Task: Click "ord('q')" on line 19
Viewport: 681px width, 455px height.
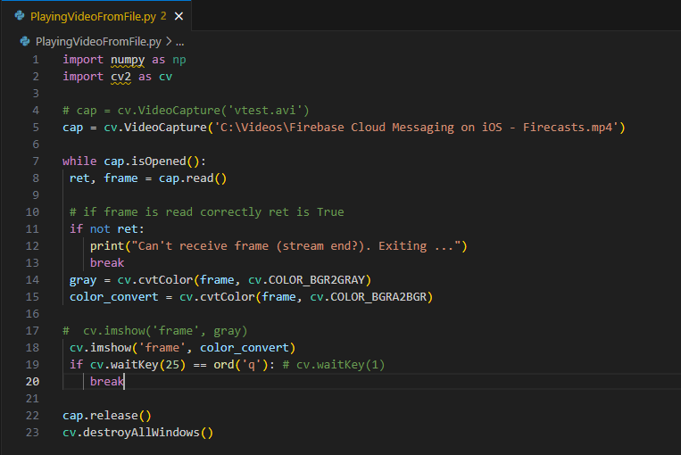Action: point(241,365)
